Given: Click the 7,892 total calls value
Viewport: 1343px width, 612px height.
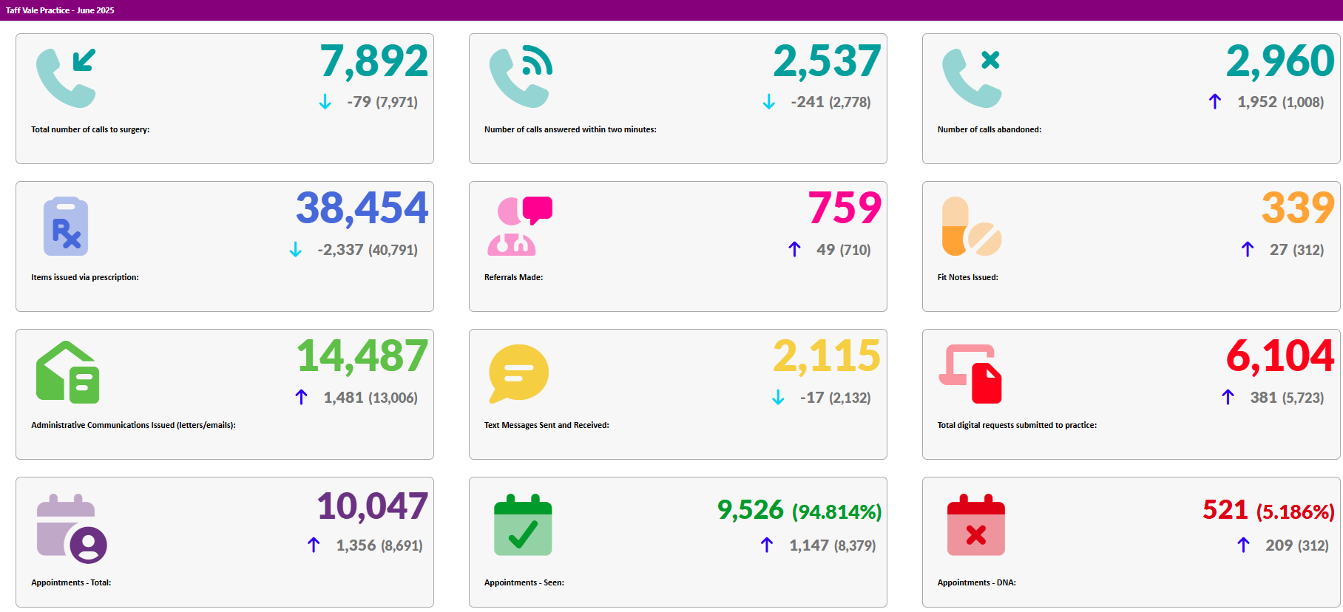Looking at the screenshot, I should [373, 61].
